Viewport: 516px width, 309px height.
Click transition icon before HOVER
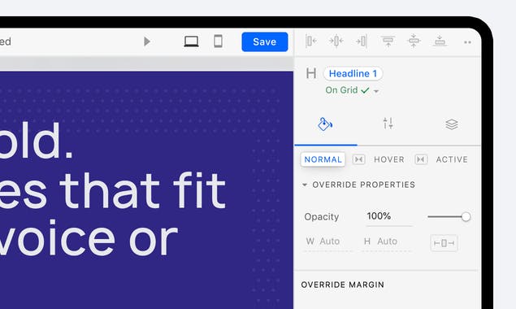tap(358, 159)
